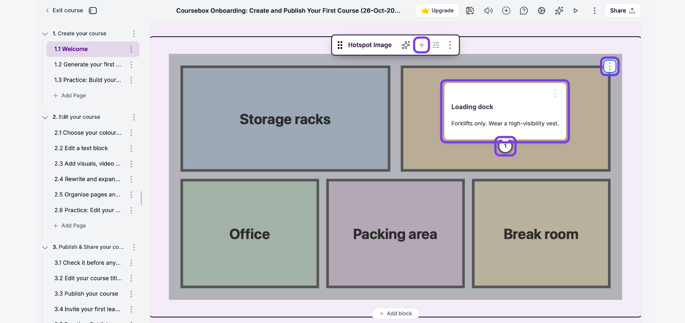The height and width of the screenshot is (323, 685).
Task: Click the save course icon in top toolbar
Action: (470, 10)
